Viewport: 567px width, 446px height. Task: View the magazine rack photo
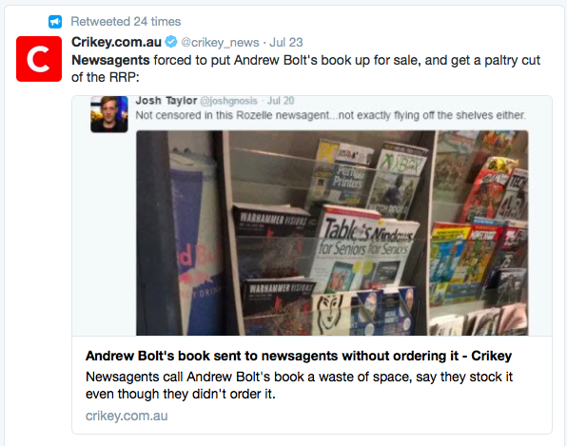click(x=332, y=233)
